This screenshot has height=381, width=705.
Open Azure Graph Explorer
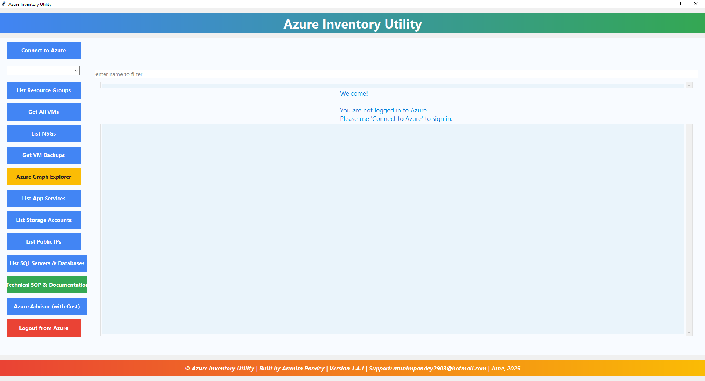click(43, 177)
